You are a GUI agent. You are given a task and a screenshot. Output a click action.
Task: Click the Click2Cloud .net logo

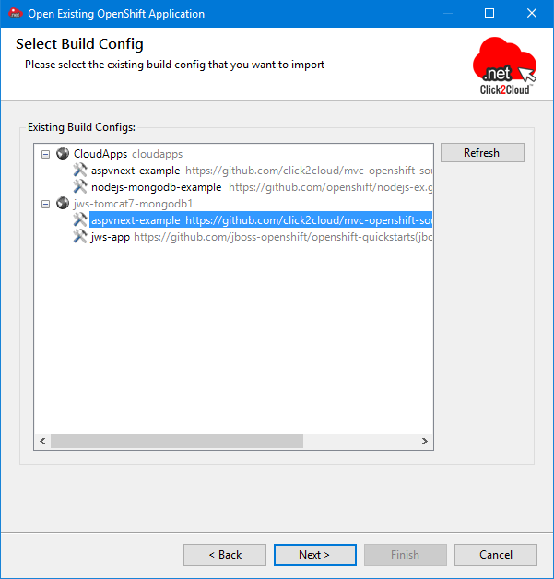point(503,62)
